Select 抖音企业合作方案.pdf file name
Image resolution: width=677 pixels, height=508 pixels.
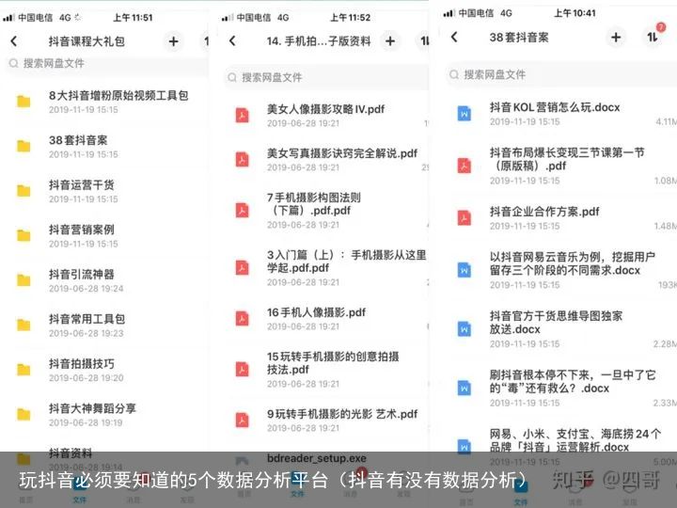click(x=544, y=212)
